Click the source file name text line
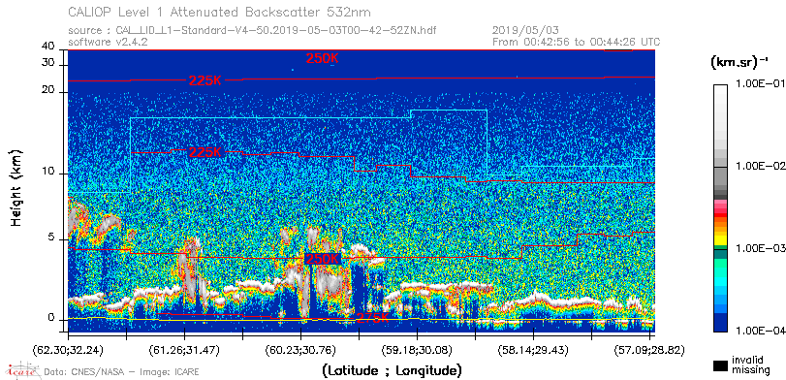The width and height of the screenshot is (786, 380). [x=252, y=31]
